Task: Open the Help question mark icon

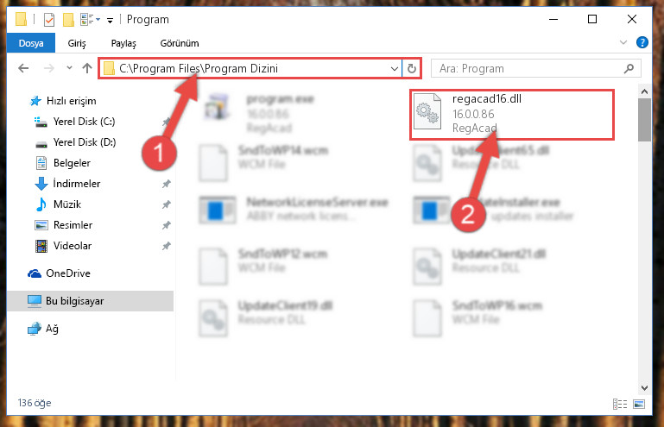Action: [642, 42]
